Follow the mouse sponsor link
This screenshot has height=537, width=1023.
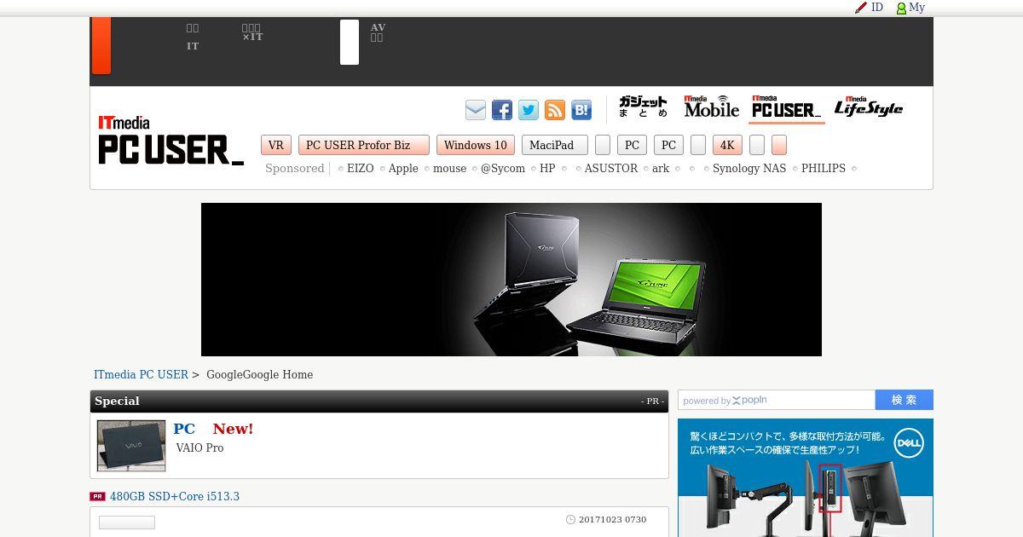coord(449,169)
